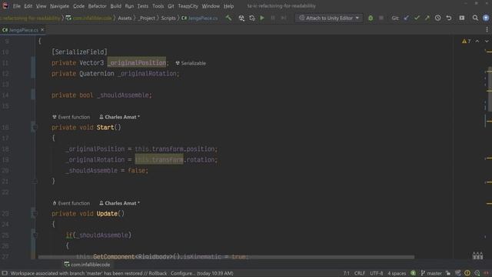This screenshot has width=492, height=277.
Task: Click the editor horizontal scrollbar
Action: [x=226, y=257]
